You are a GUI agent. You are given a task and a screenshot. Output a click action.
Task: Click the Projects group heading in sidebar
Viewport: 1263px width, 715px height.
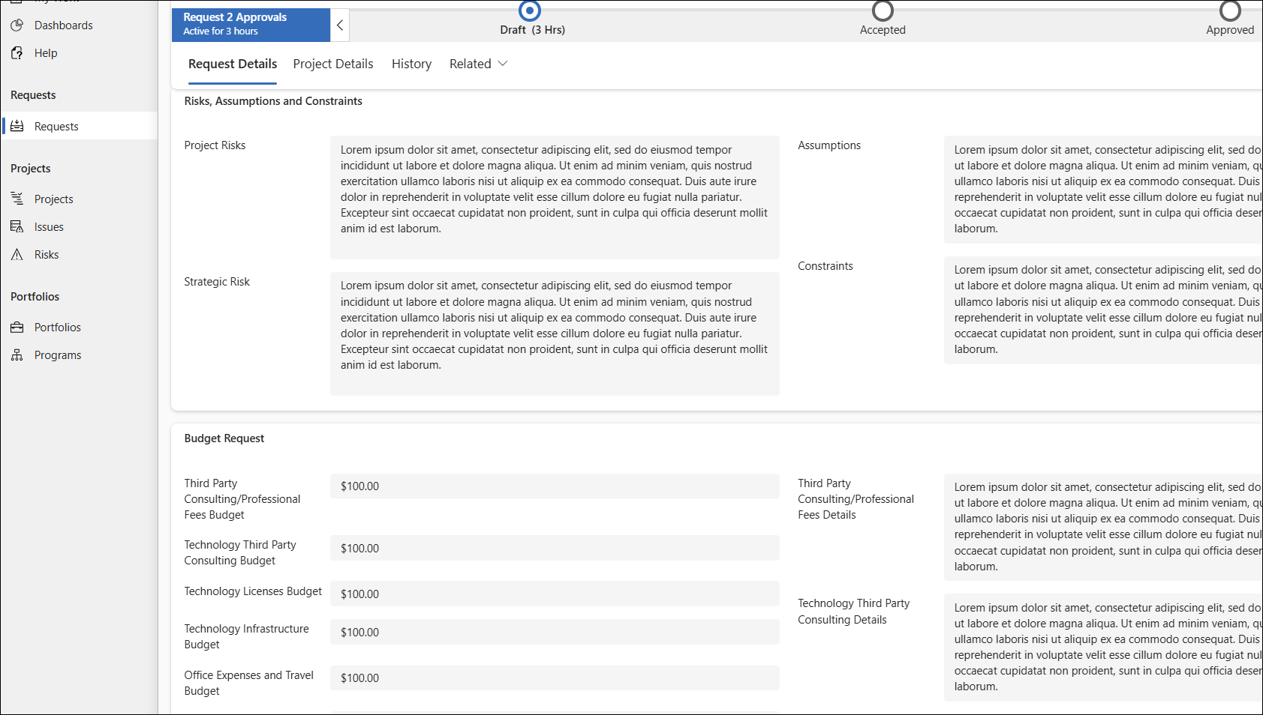coord(31,169)
